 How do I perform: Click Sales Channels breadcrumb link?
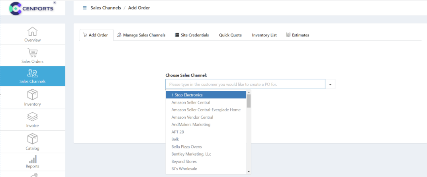(x=106, y=8)
